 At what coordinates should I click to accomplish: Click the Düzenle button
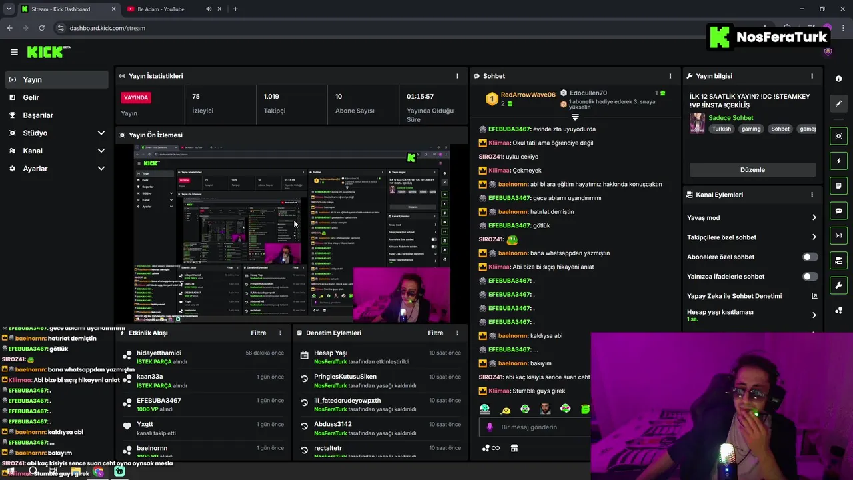(x=752, y=169)
